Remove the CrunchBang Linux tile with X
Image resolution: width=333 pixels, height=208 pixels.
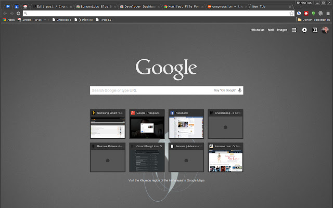(161, 147)
